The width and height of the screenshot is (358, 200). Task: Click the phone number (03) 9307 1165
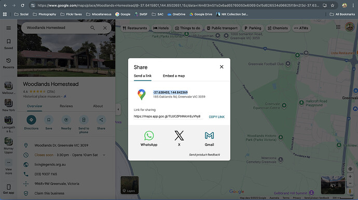click(x=46, y=174)
